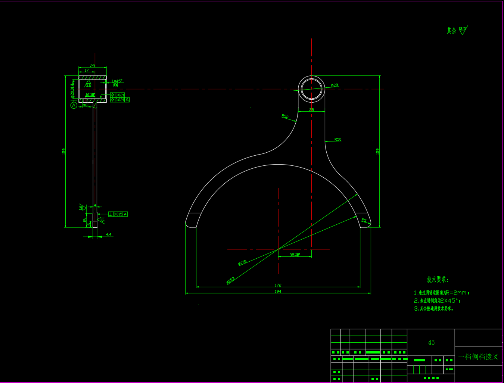Click the ø203 diameter dimension
This screenshot has width=504, height=383.
[x=231, y=280]
